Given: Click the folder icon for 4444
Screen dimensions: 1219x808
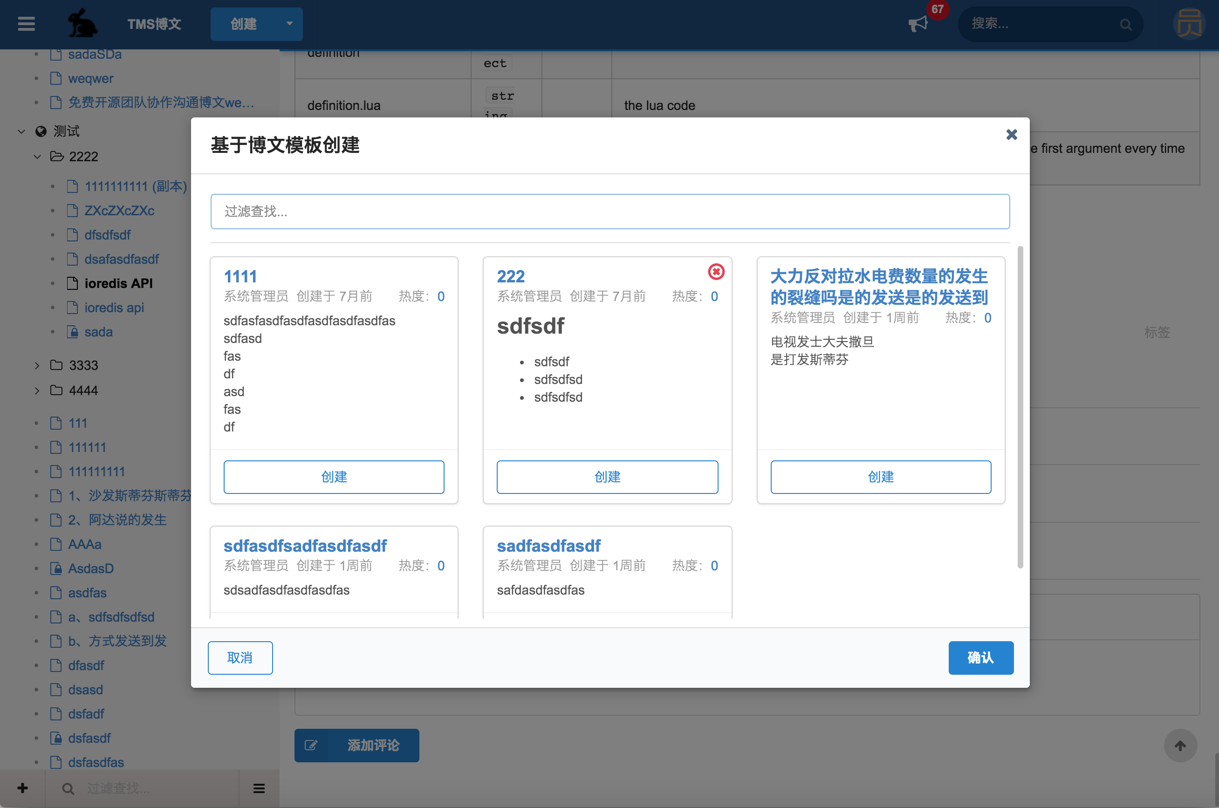Looking at the screenshot, I should (57, 390).
